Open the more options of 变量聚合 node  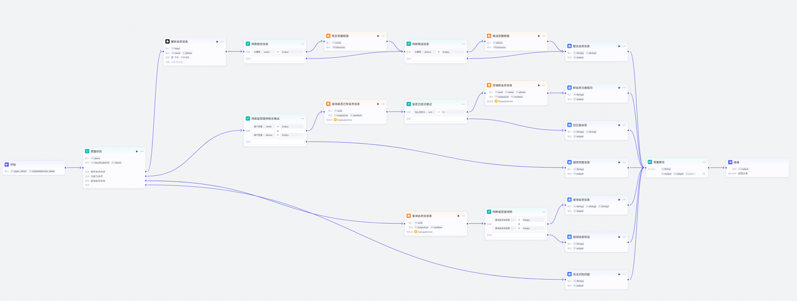(x=704, y=162)
